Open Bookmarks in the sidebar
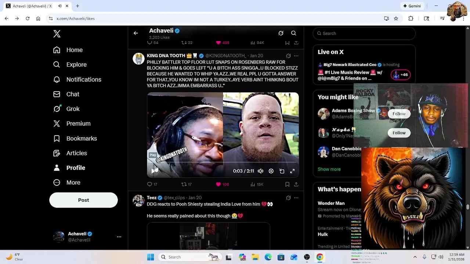This screenshot has height=264, width=470. pyautogui.click(x=75, y=139)
